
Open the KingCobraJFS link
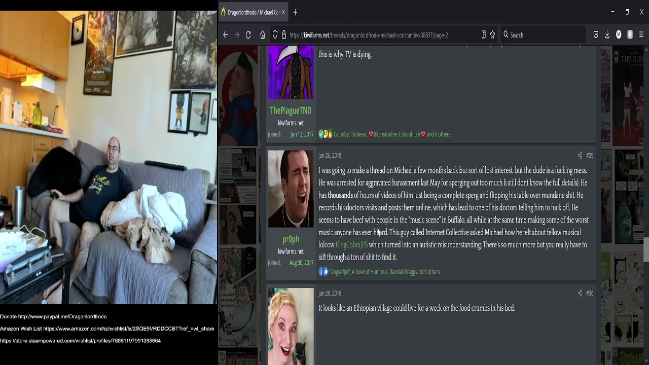point(351,245)
